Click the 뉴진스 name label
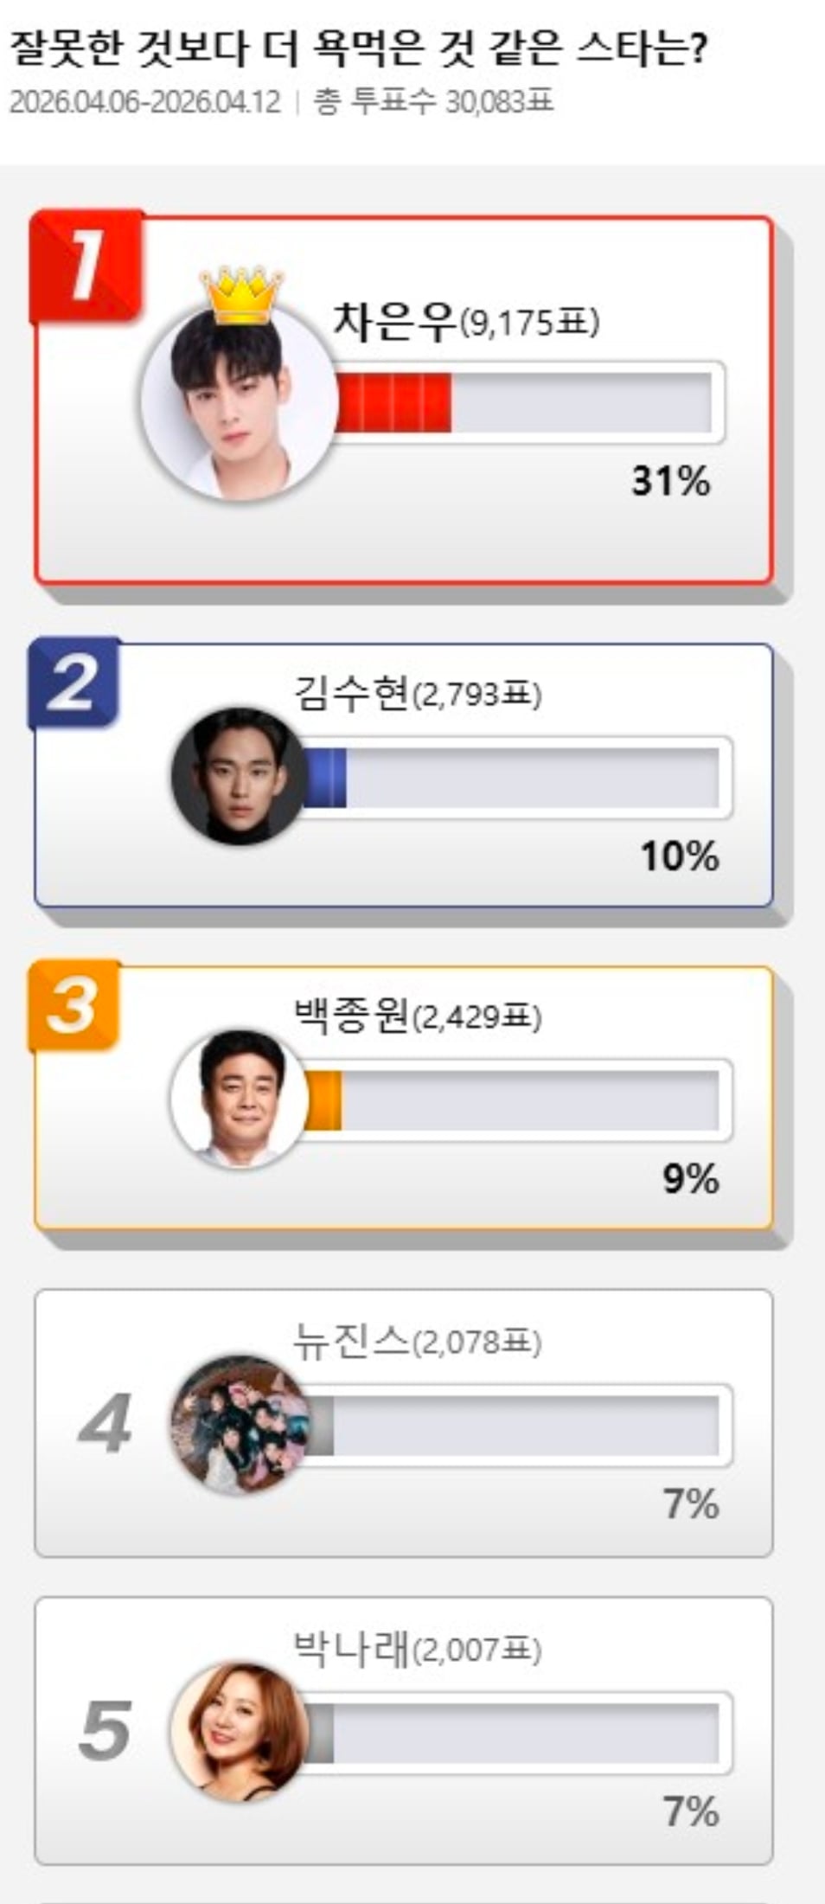This screenshot has width=825, height=1904. pyautogui.click(x=351, y=1342)
